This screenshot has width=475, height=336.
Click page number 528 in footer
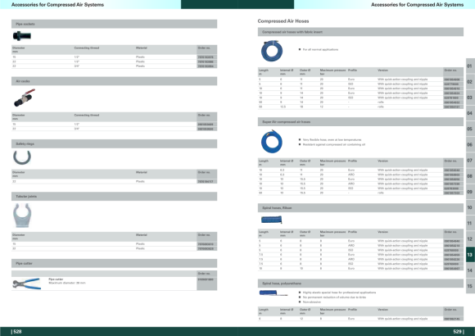pyautogui.click(x=16, y=331)
